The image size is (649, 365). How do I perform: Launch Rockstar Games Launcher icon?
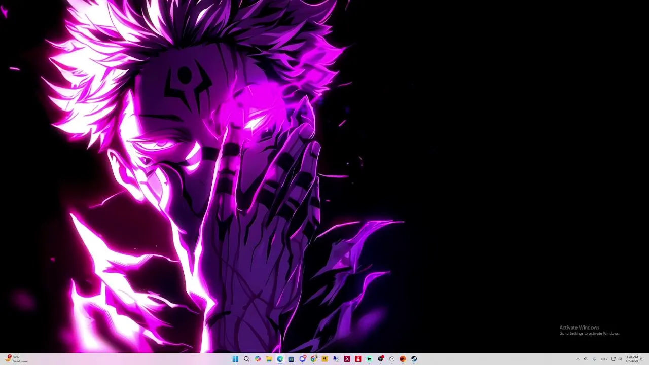325,359
